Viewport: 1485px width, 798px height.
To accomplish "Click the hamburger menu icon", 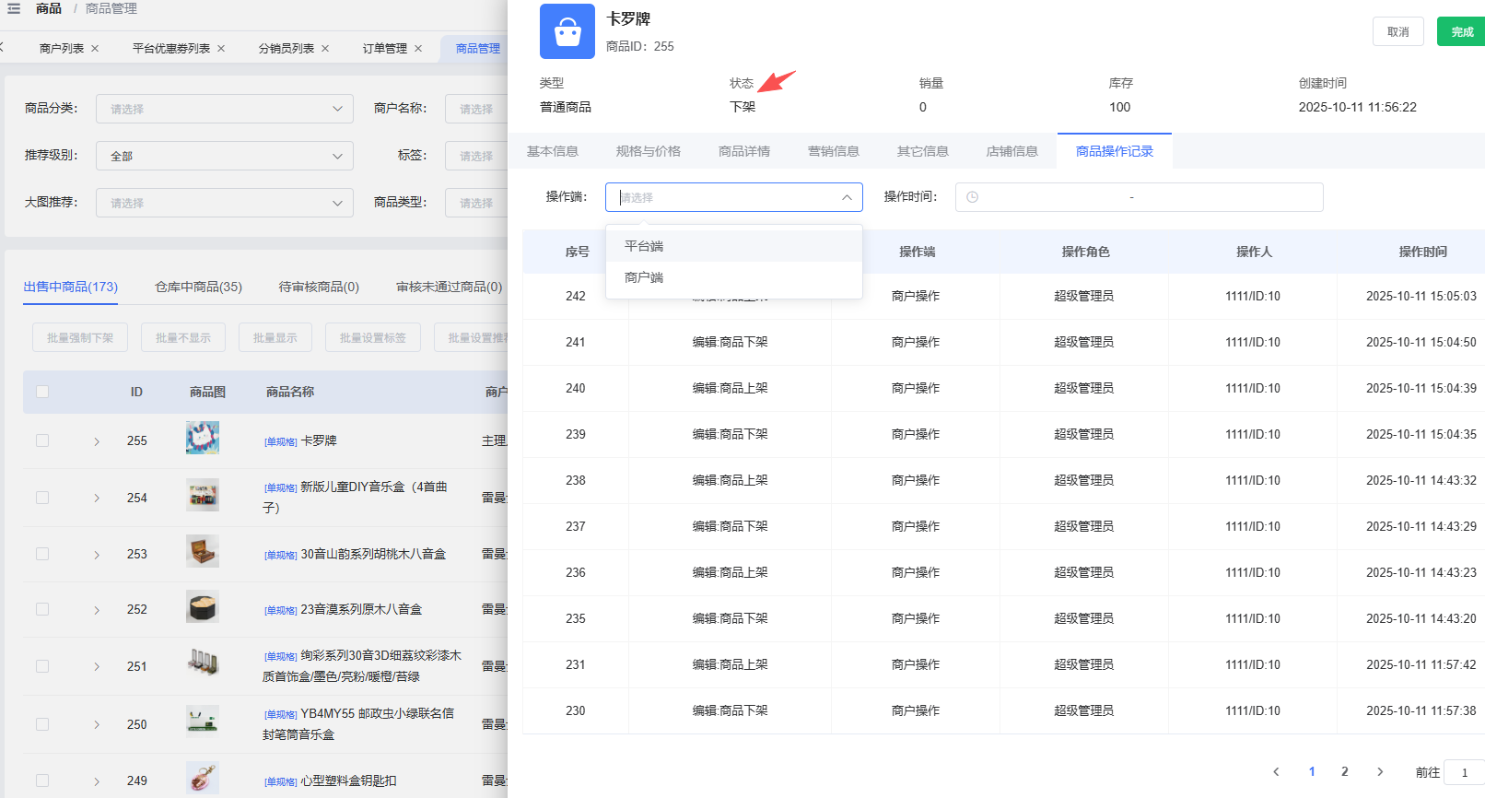I will click(x=14, y=8).
